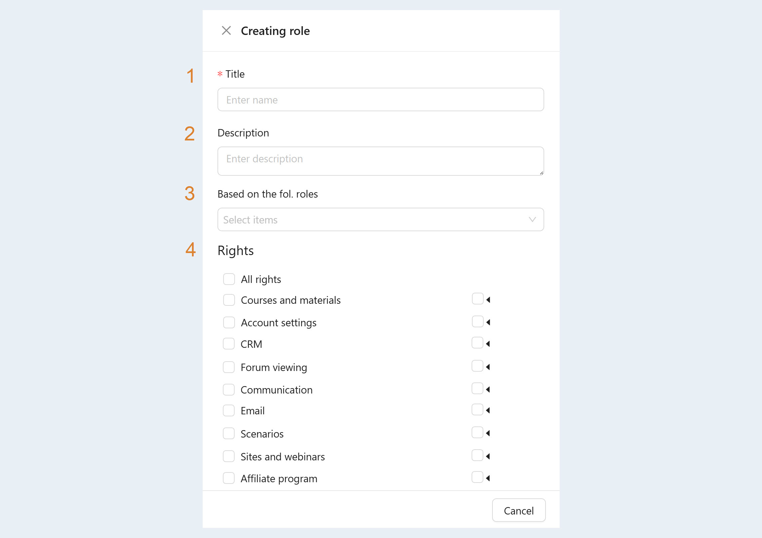Expand the Courses and materials arrow
762x538 pixels.
click(488, 299)
